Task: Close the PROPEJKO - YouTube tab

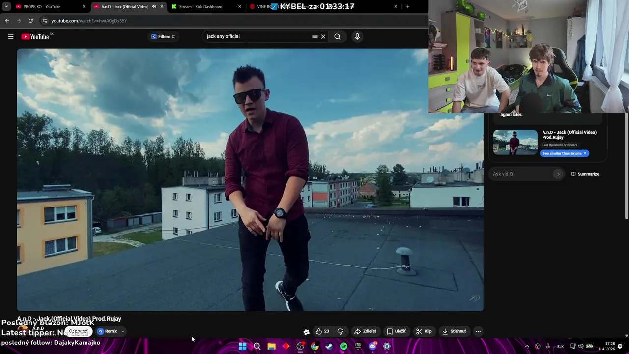Action: pyautogui.click(x=84, y=7)
